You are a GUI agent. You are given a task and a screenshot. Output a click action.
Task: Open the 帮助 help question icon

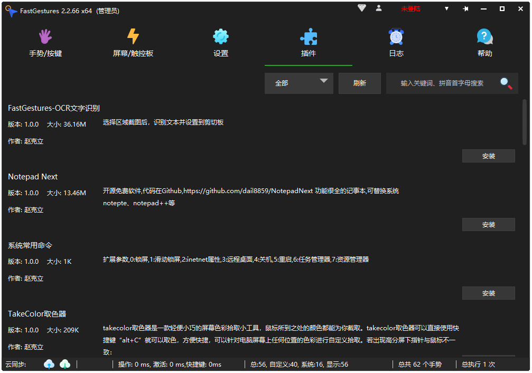point(484,37)
